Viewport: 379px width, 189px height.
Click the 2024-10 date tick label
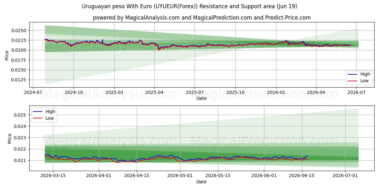(74, 93)
